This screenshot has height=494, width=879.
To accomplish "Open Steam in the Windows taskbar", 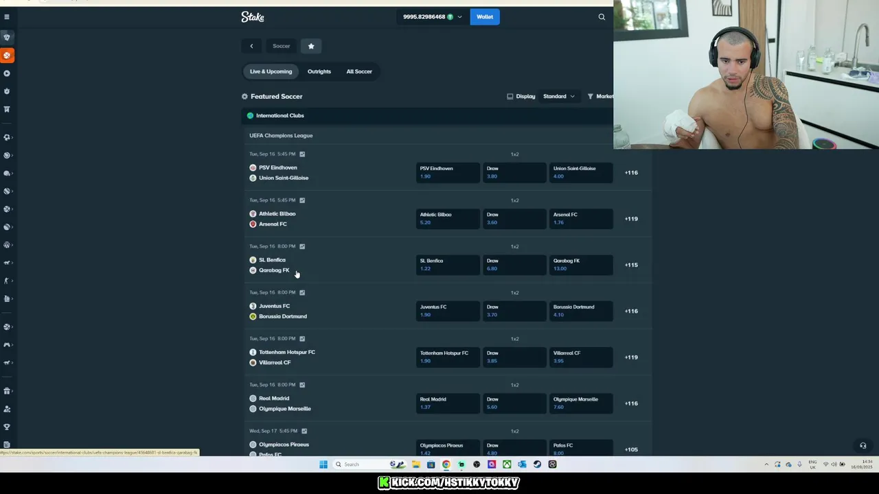I will [x=537, y=464].
